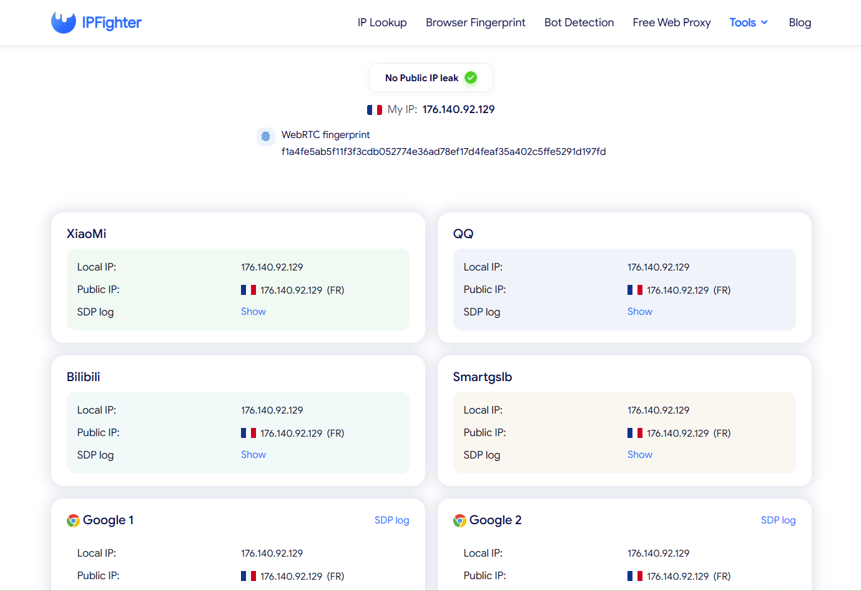Show the Smartgslb SDP log
Viewport: 861px width, 591px height.
coord(640,454)
